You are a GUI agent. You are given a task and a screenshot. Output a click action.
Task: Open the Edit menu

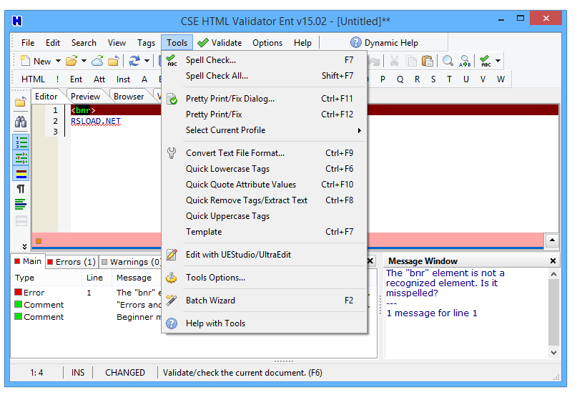pos(53,43)
